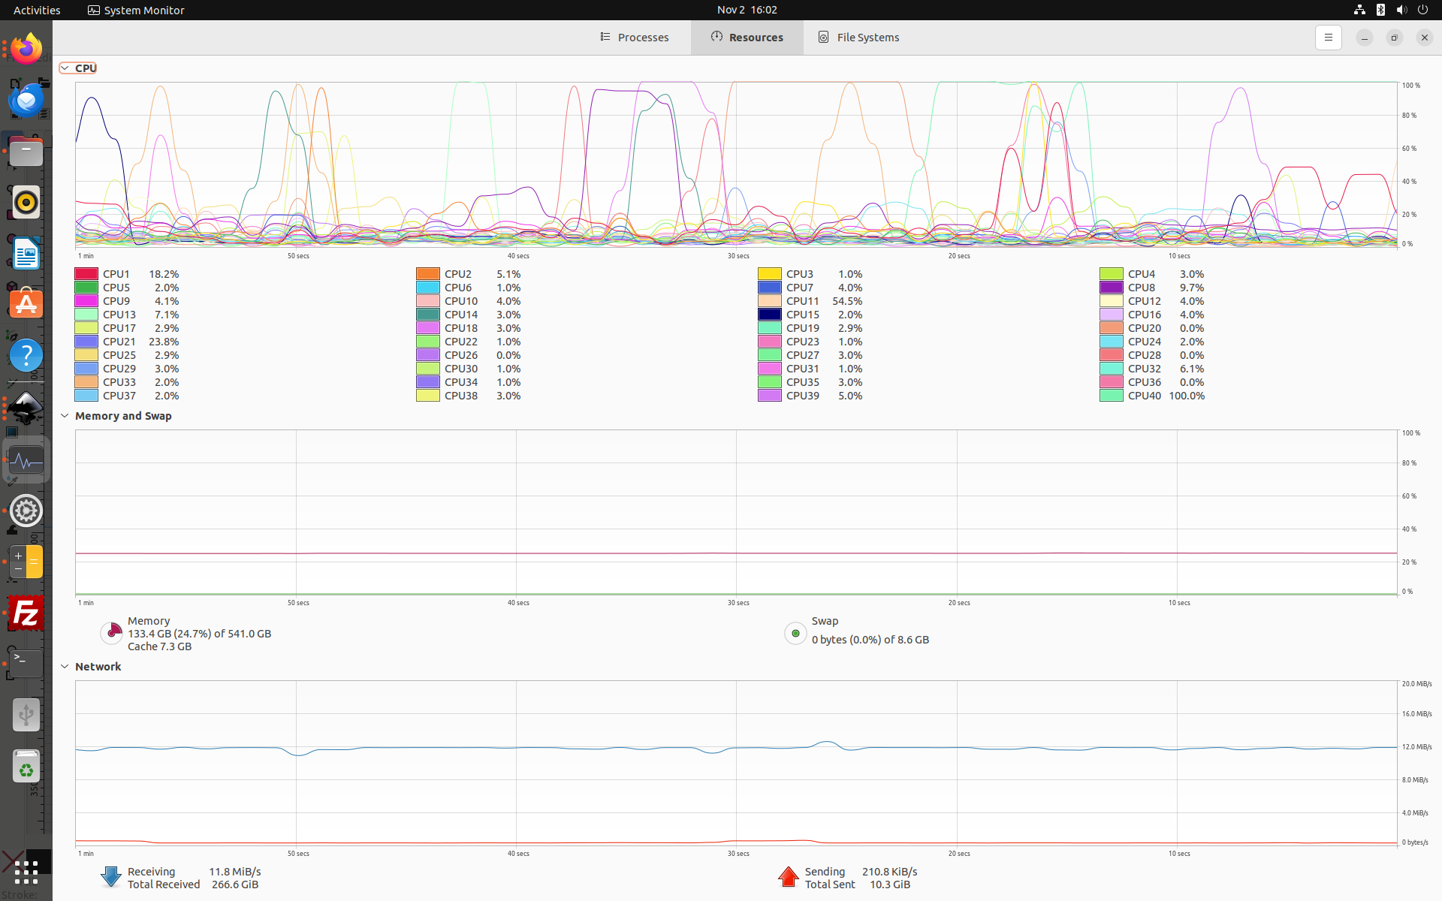Image resolution: width=1442 pixels, height=901 pixels.
Task: Collapse the CPU section
Action: point(65,68)
